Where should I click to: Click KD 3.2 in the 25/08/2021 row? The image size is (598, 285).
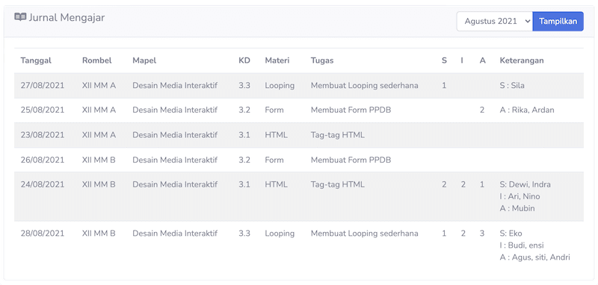244,110
